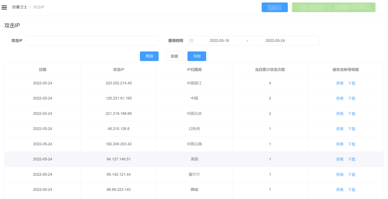View account details for 64.127.146.51
Image resolution: width=388 pixels, height=199 pixels.
[339, 159]
